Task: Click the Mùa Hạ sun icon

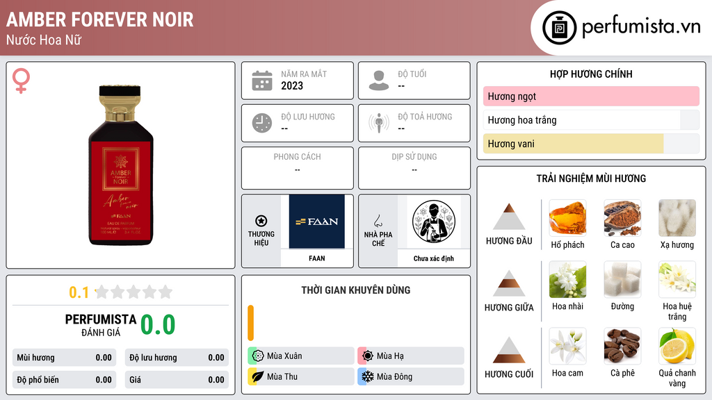Action: point(368,356)
